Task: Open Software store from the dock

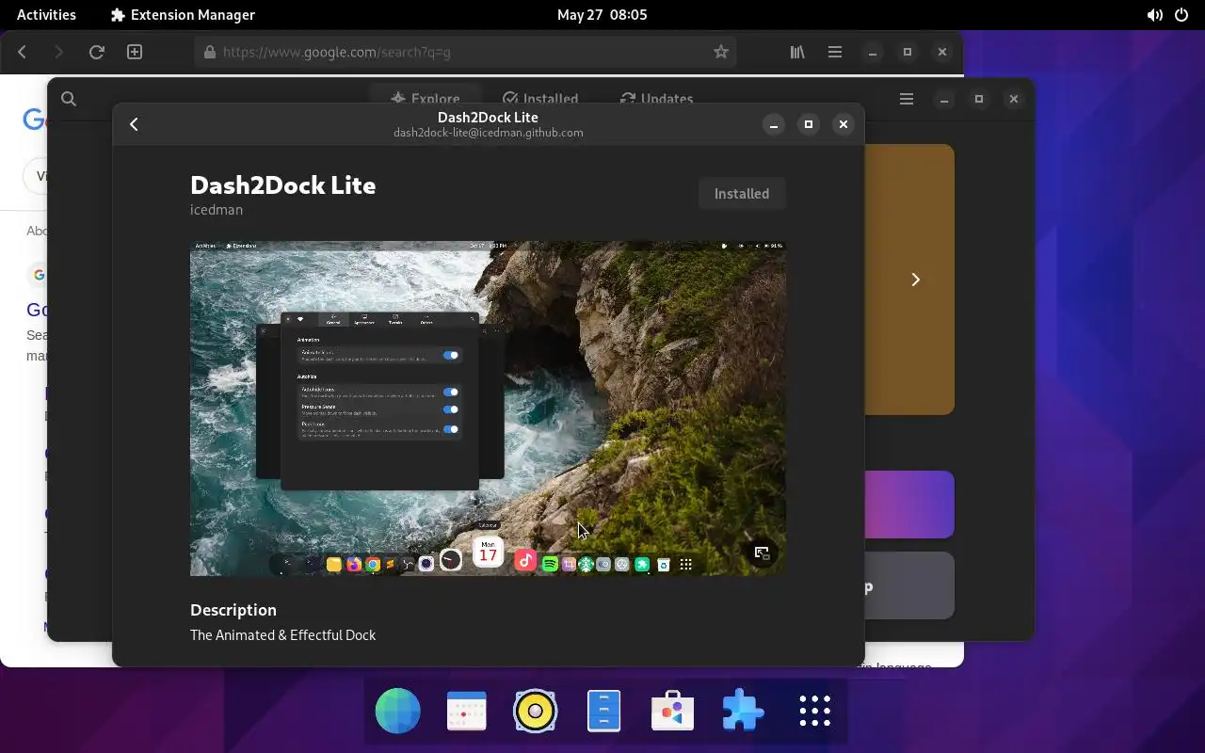Action: (x=672, y=711)
